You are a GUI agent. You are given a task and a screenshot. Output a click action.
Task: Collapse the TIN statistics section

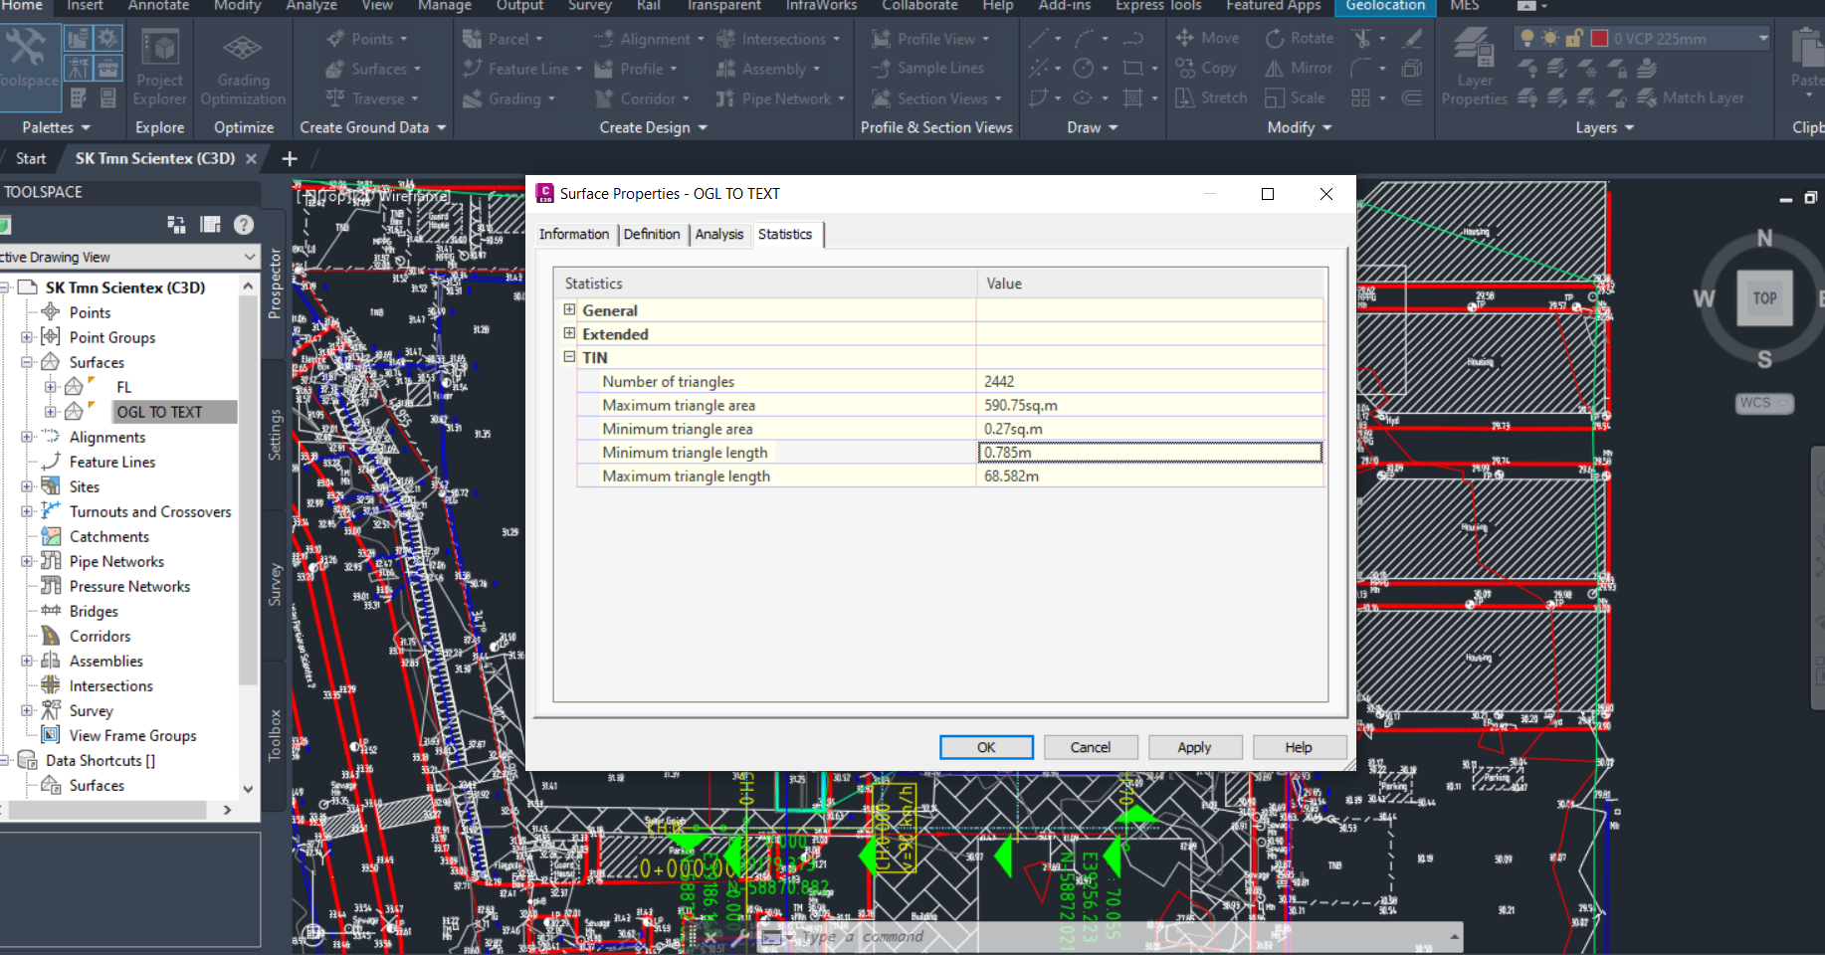pyautogui.click(x=570, y=357)
